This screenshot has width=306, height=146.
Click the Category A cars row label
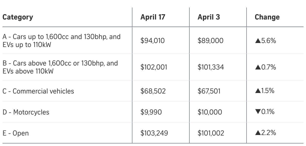click(61, 41)
